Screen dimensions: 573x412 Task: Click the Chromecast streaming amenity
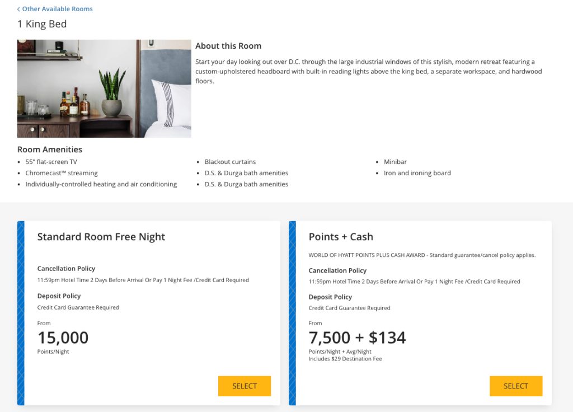[62, 173]
